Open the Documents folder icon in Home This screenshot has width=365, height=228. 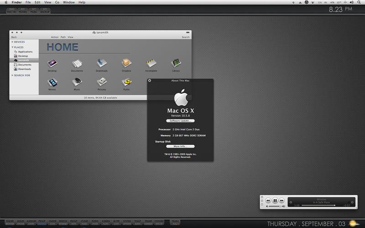tap(77, 63)
